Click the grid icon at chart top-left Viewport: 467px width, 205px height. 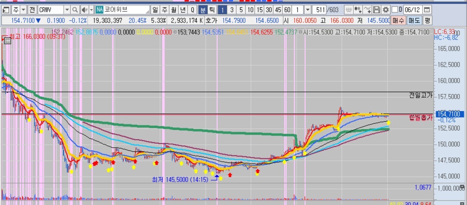coord(7,41)
